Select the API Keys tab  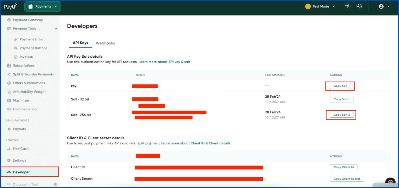[x=80, y=43]
